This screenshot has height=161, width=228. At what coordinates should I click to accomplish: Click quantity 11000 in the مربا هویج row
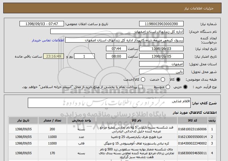[x=52, y=137]
